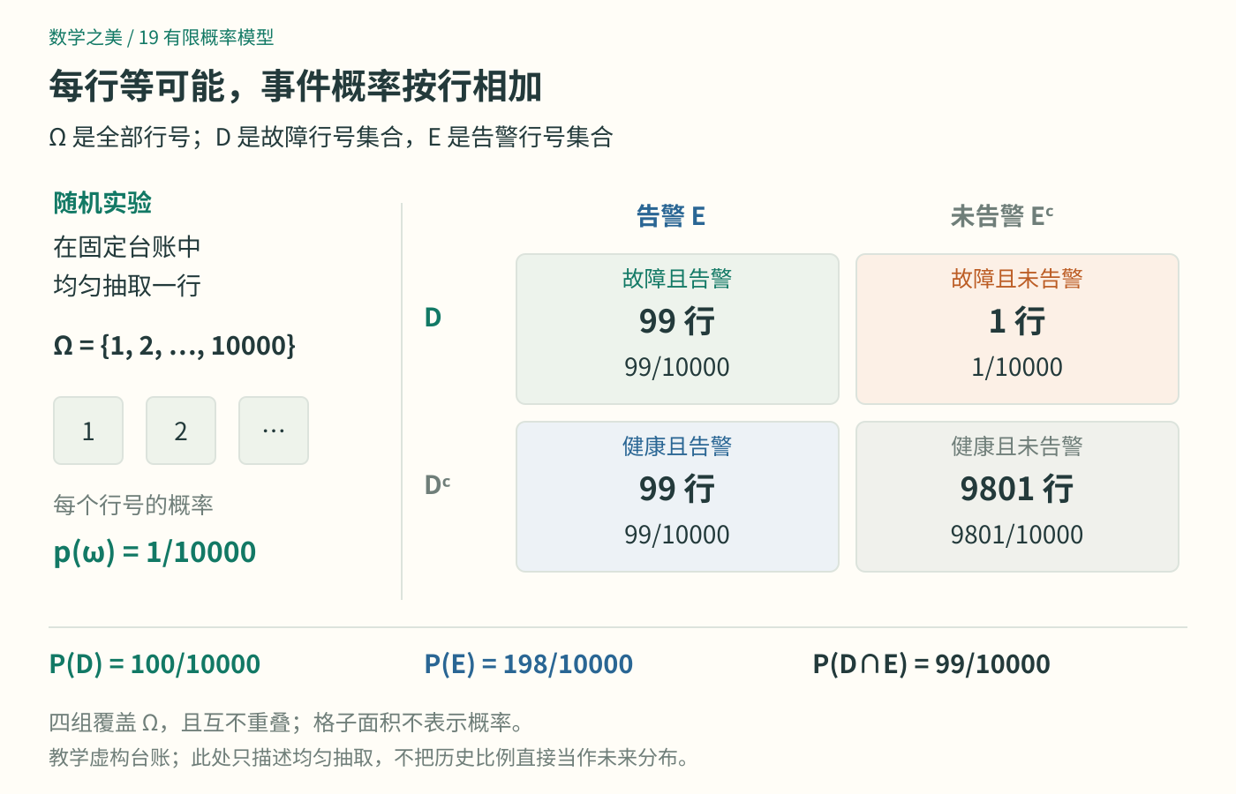This screenshot has width=1236, height=794.
Task: Click the '故障且告警' card title
Action: click(677, 279)
